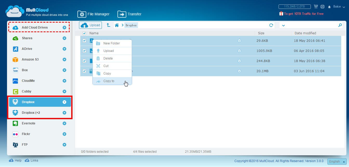Click the 10TB Traffic for Free link
Viewport: 349px width, 167px height.
point(304,14)
